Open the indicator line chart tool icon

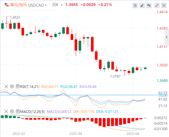click(x=135, y=5)
